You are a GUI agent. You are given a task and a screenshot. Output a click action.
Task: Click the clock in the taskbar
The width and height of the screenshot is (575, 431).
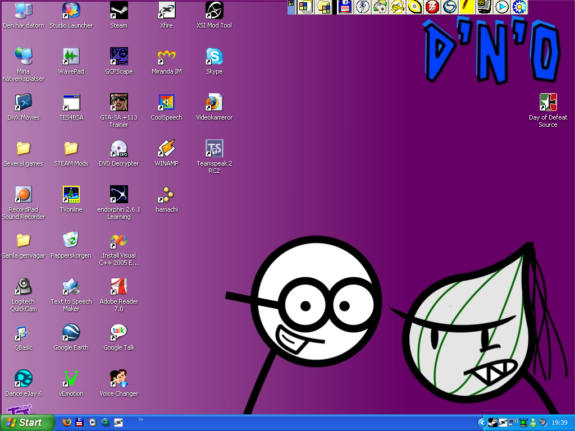[559, 423]
